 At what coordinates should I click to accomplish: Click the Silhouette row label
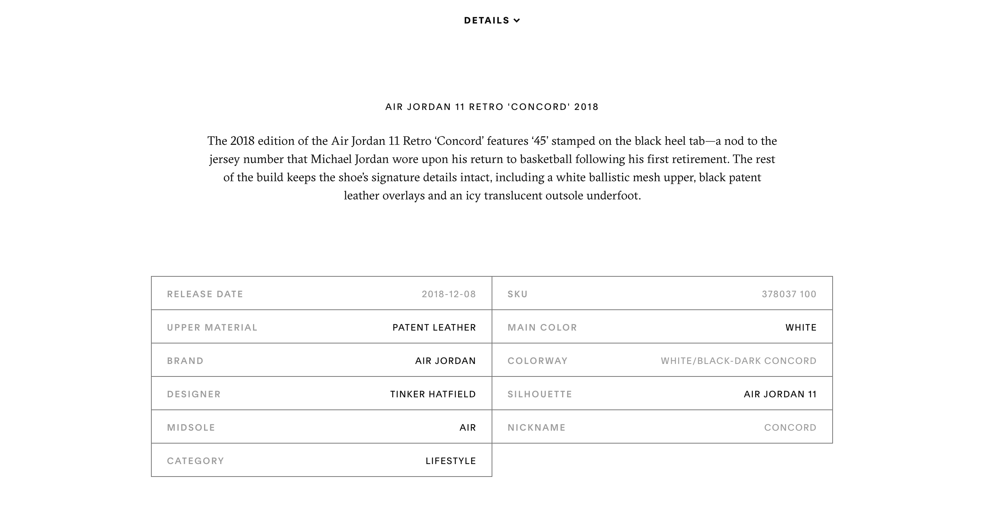pos(540,394)
